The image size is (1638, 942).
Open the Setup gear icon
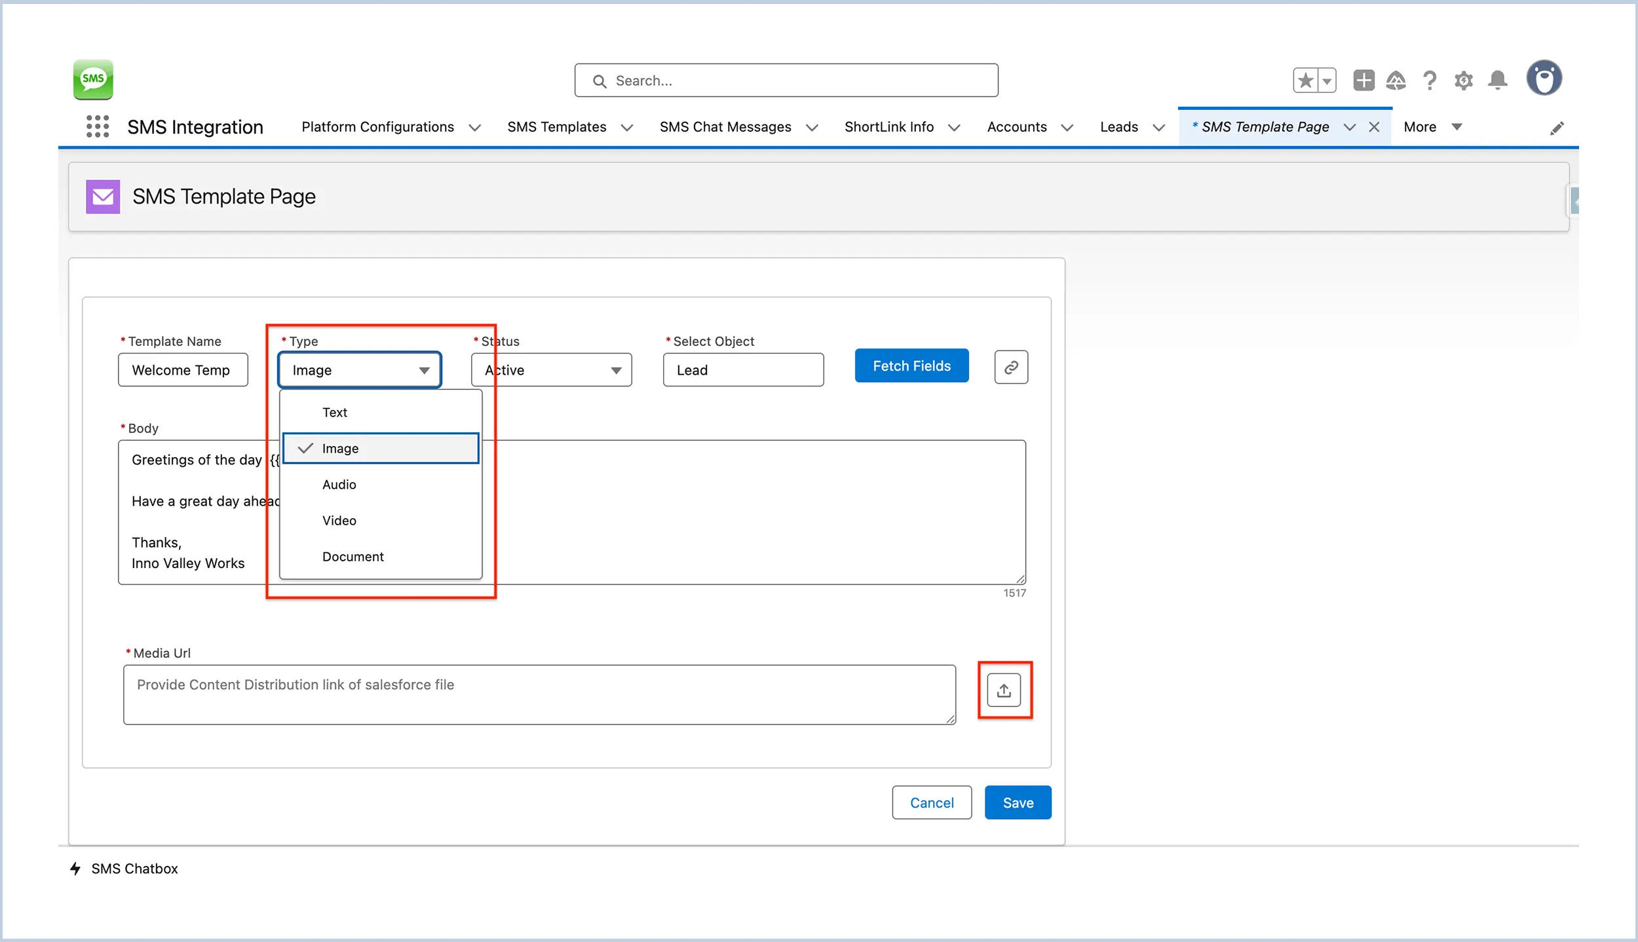pyautogui.click(x=1464, y=80)
